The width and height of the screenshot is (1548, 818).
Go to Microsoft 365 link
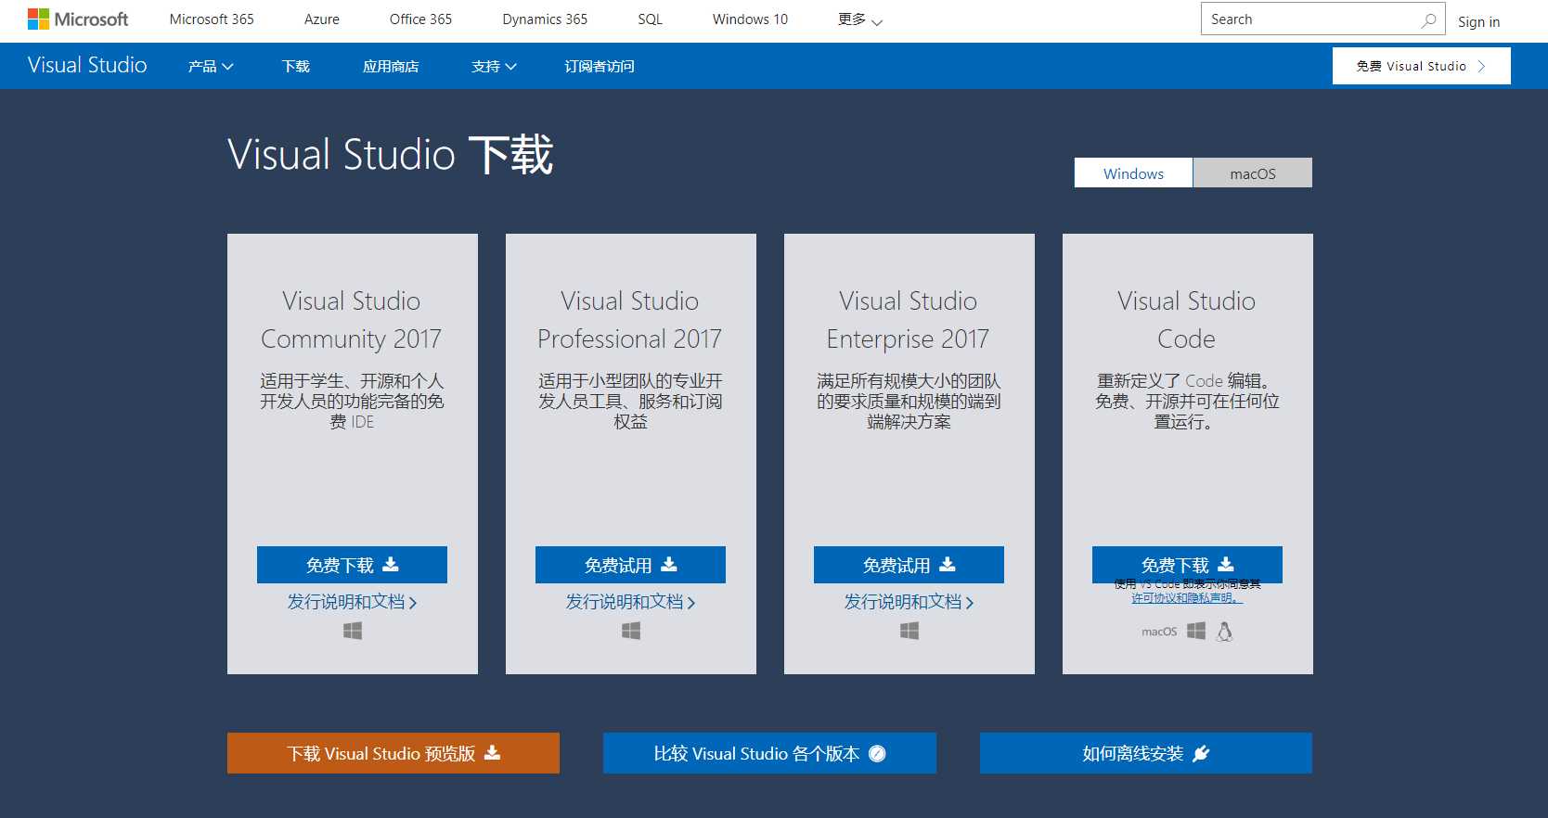pos(212,19)
